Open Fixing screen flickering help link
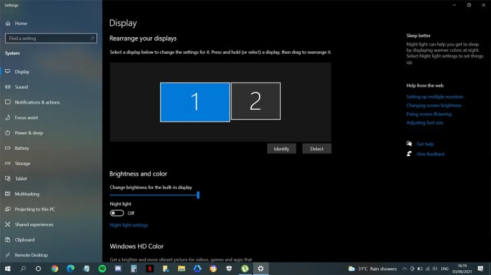 pos(429,114)
